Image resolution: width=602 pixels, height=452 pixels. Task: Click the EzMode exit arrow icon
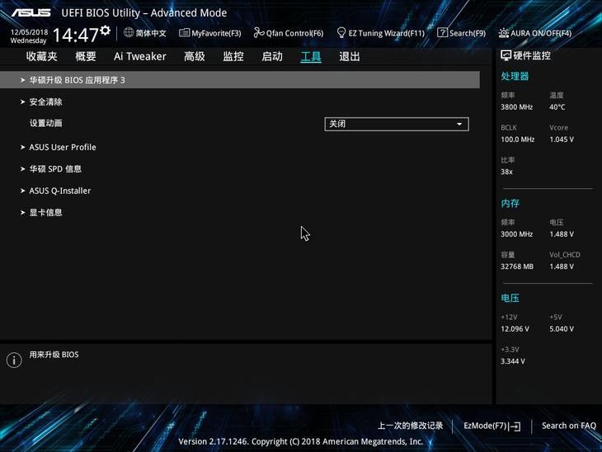(x=515, y=426)
